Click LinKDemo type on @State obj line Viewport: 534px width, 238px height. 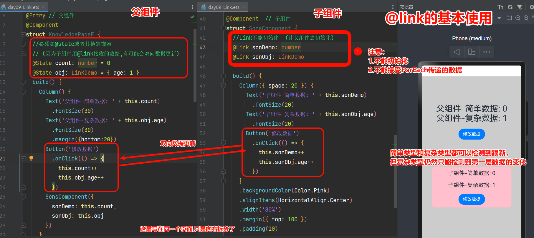84,73
